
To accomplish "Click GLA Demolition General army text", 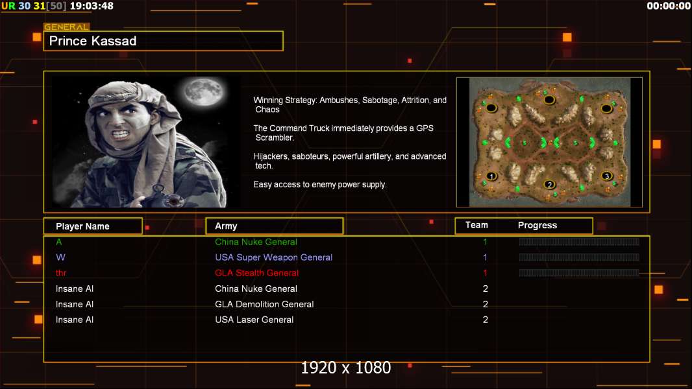I will pos(264,304).
